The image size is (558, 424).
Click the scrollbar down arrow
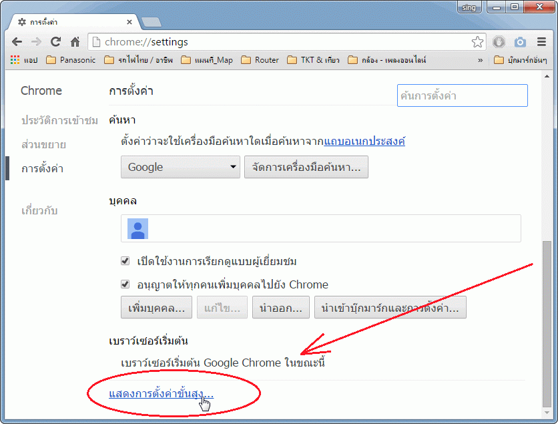point(547,413)
